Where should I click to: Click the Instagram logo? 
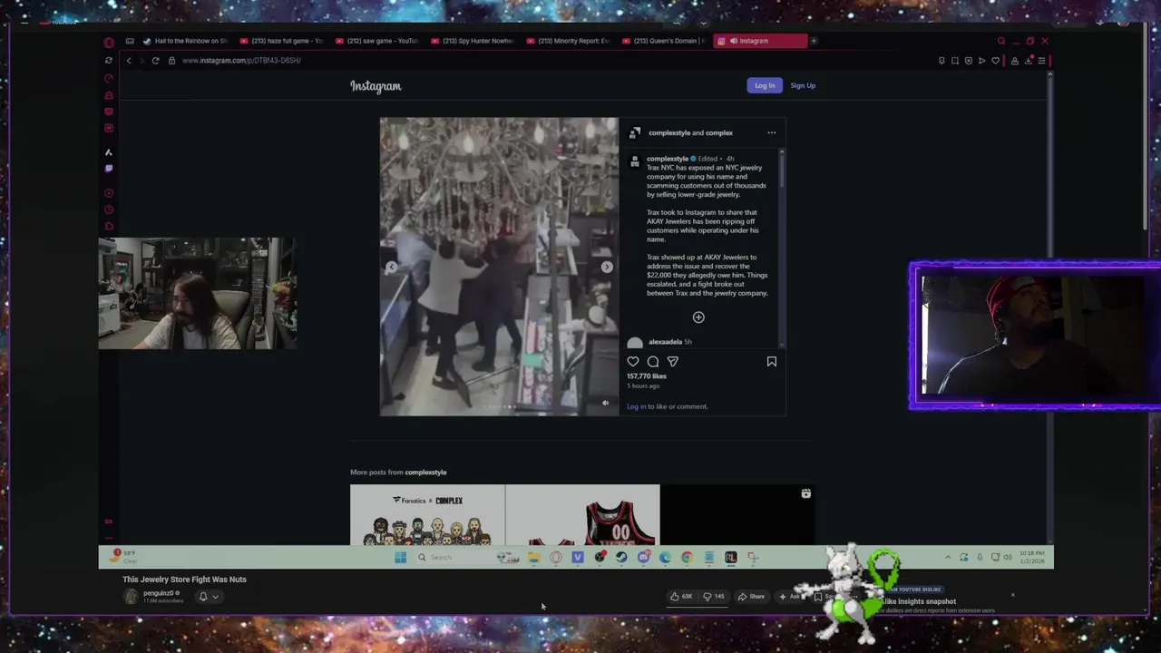point(376,86)
